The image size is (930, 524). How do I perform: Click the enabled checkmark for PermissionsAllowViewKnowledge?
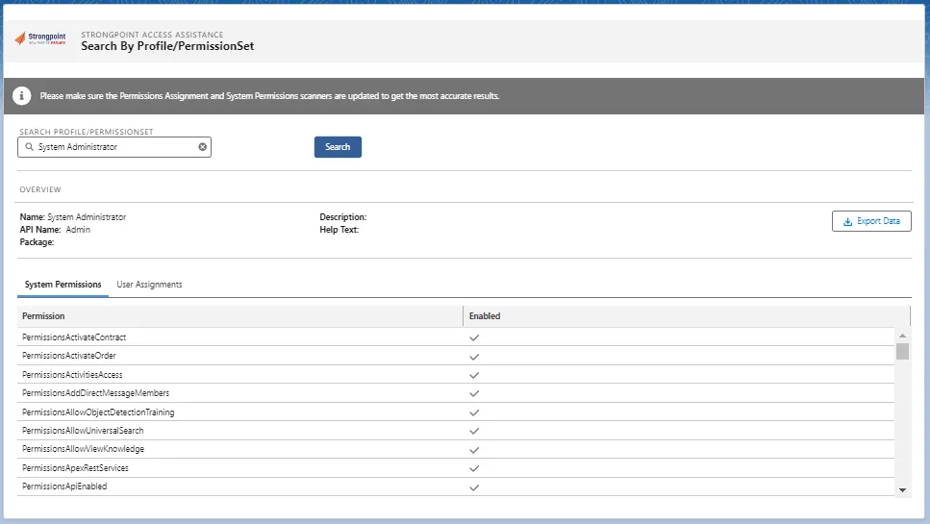pyautogui.click(x=474, y=450)
